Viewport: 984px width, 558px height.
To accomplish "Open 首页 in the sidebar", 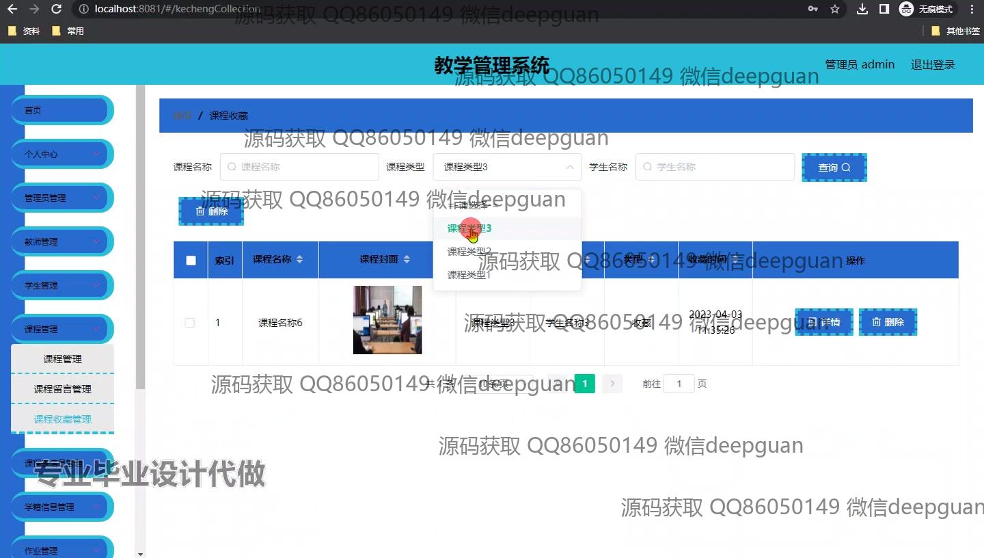I will (61, 110).
